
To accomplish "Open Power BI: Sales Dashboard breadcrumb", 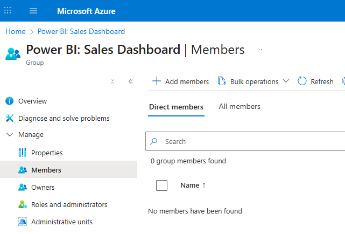I will (x=81, y=31).
